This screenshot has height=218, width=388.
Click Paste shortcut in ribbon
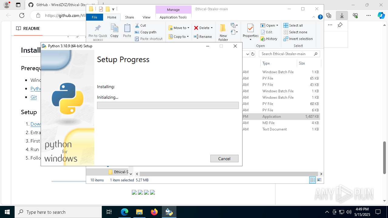[x=149, y=39]
